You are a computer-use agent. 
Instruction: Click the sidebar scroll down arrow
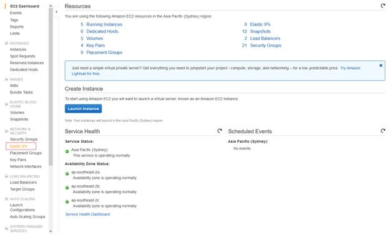pyautogui.click(x=51, y=231)
